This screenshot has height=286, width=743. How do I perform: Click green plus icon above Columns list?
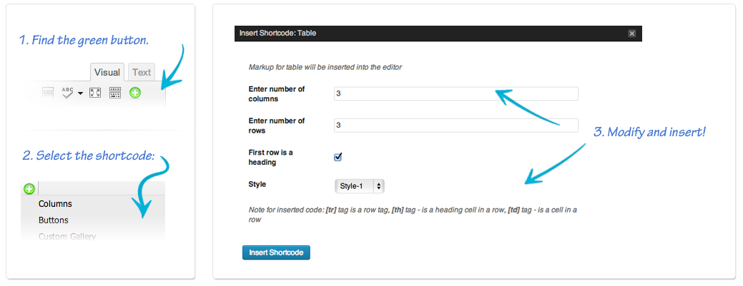coord(29,189)
